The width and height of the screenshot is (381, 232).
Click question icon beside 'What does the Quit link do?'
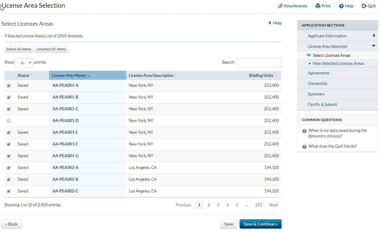(x=304, y=147)
